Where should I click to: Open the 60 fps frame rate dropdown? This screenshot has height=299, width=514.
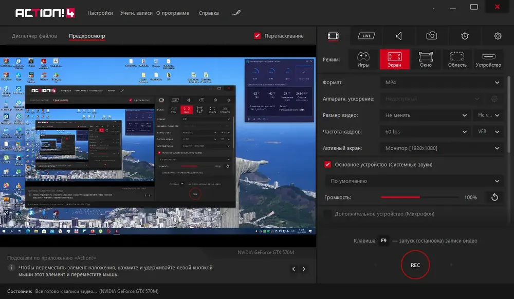(x=426, y=131)
